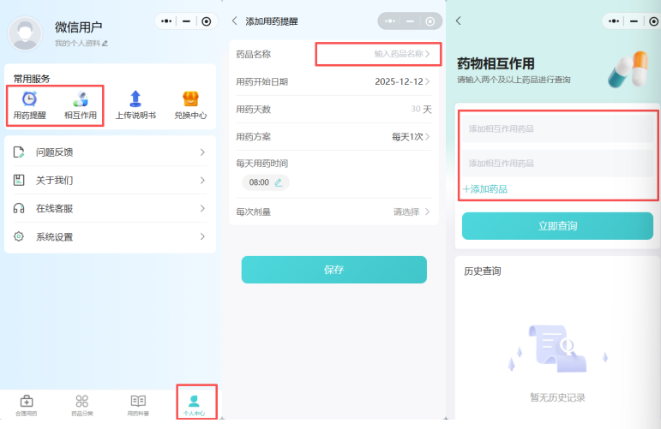Open the 系统设置 system settings row
This screenshot has height=429, width=661.
click(110, 236)
